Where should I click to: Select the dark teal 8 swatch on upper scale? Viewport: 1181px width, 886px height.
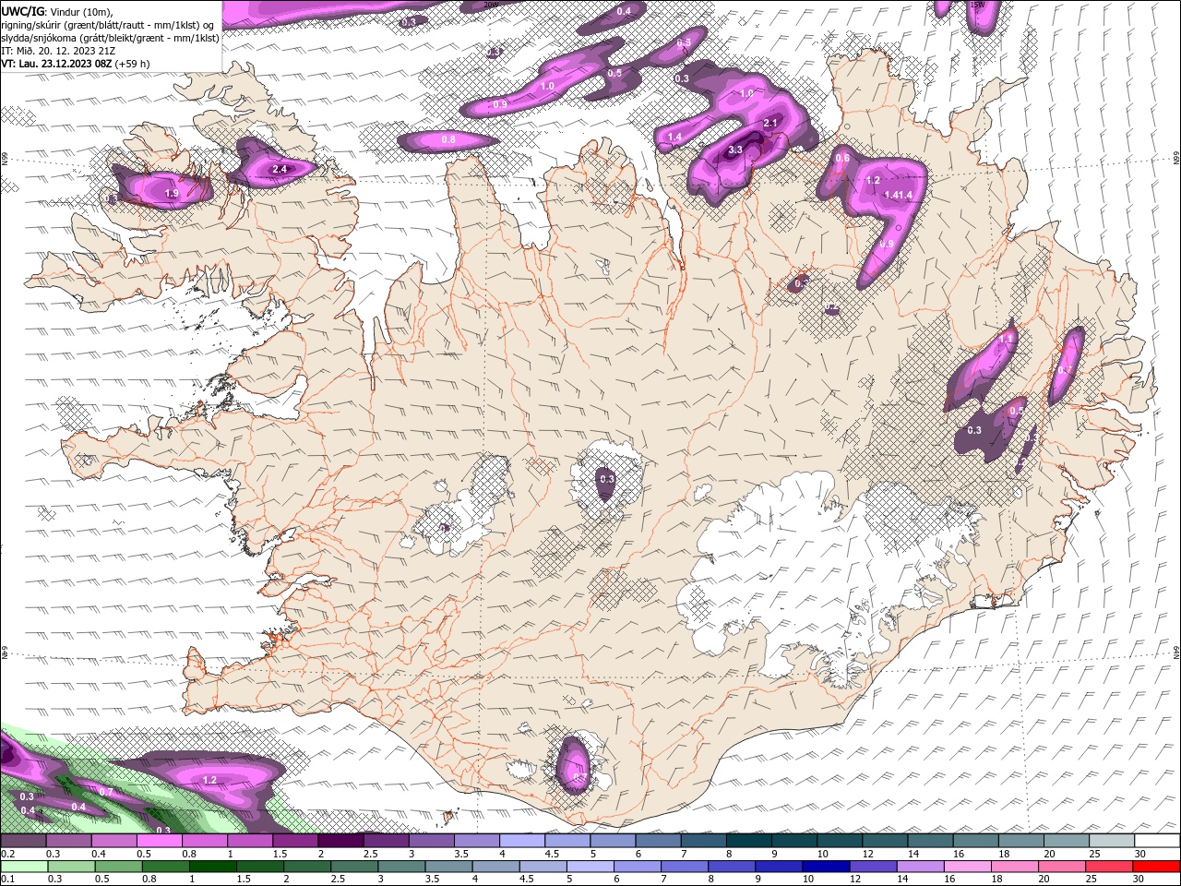click(x=749, y=841)
